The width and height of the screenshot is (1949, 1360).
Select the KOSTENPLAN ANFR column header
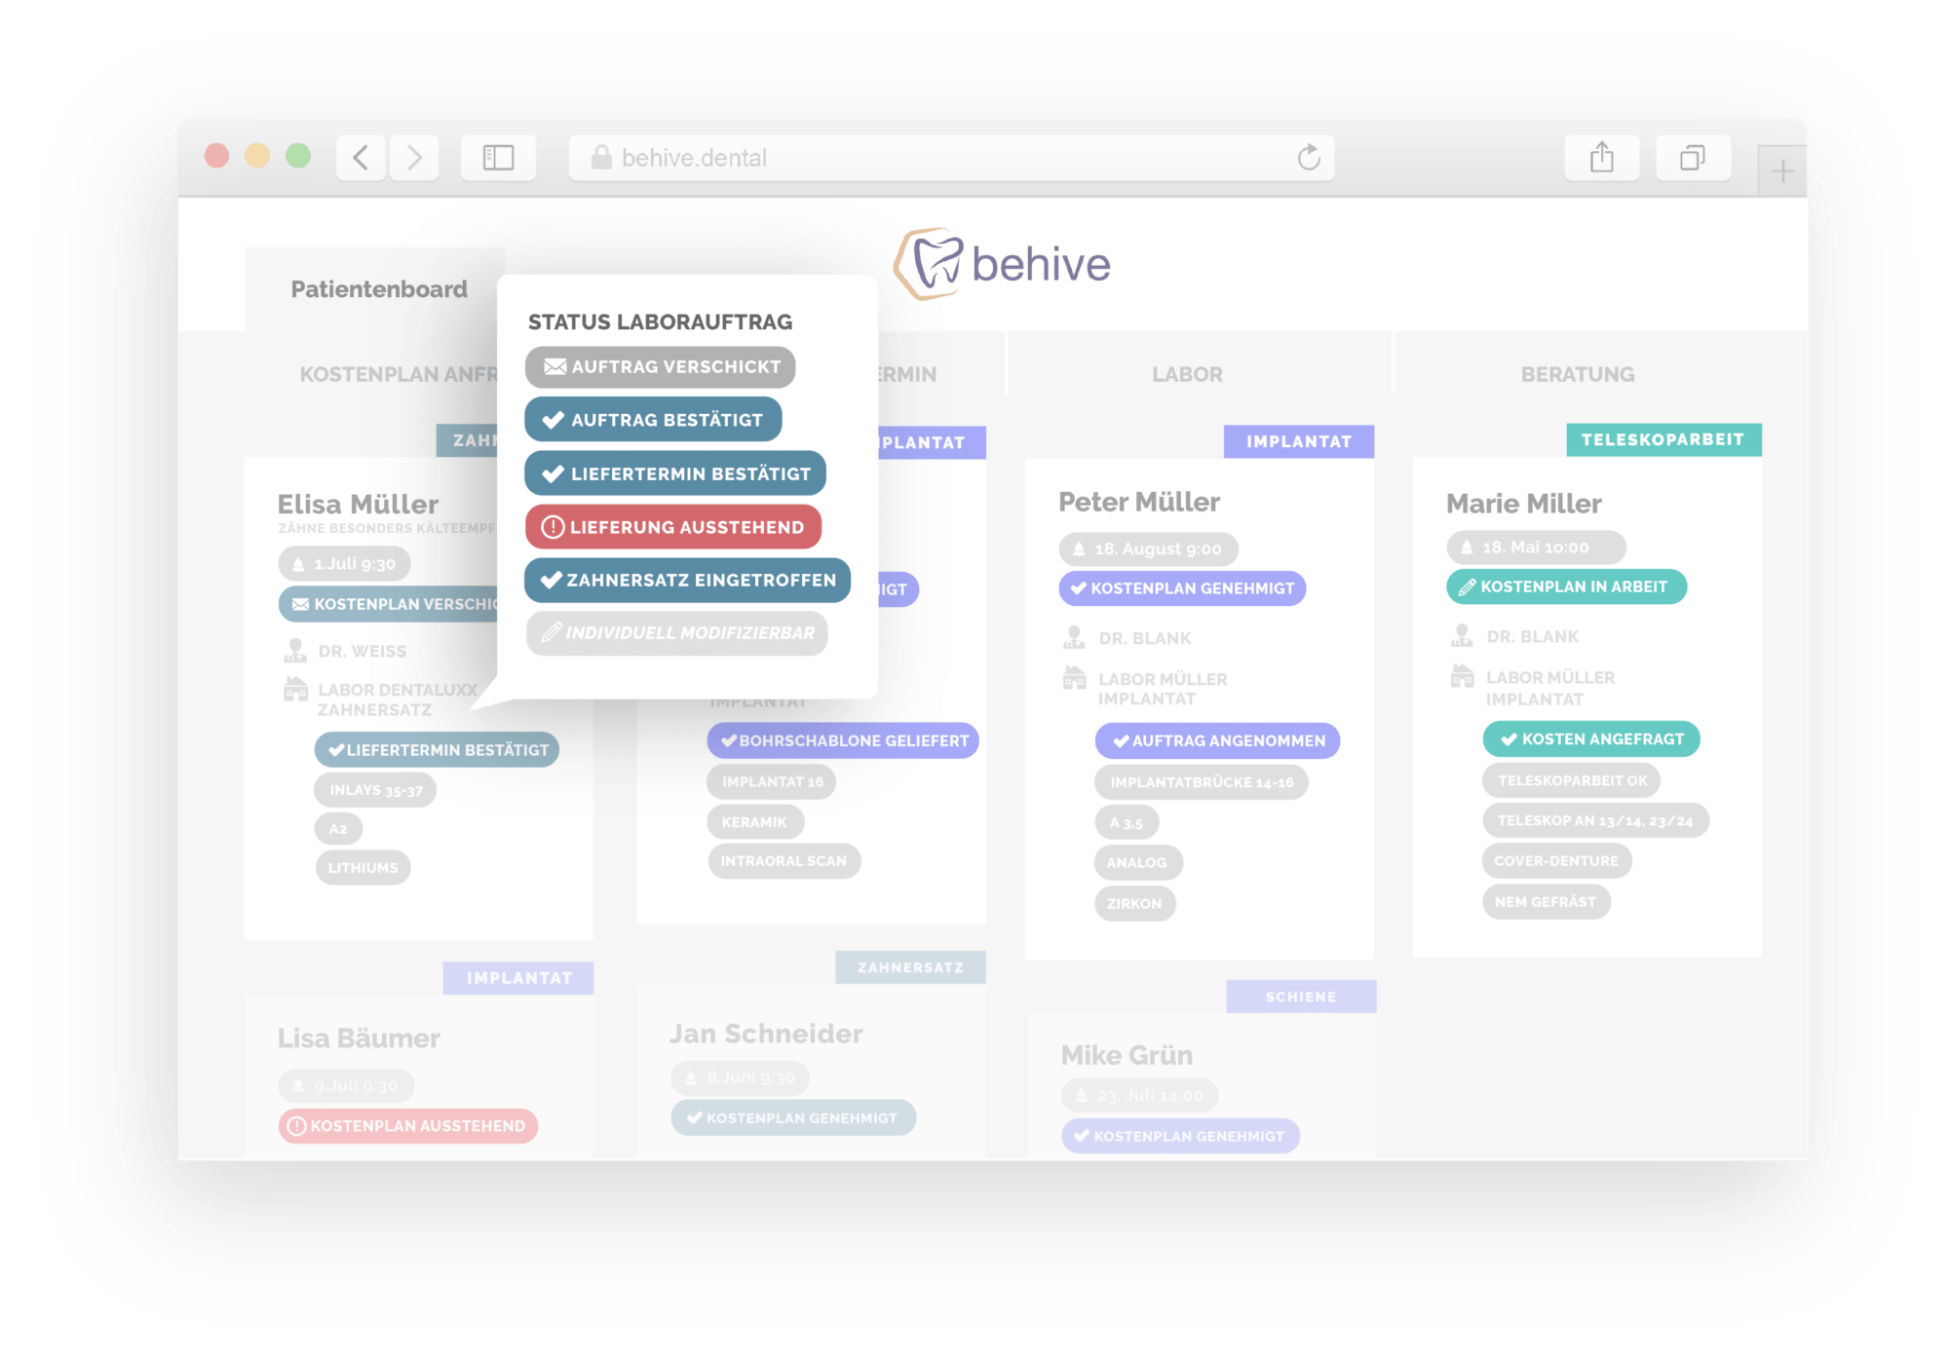tap(399, 374)
